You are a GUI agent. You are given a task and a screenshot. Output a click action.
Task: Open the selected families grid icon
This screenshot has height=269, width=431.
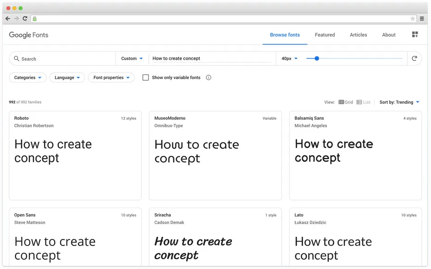[415, 35]
